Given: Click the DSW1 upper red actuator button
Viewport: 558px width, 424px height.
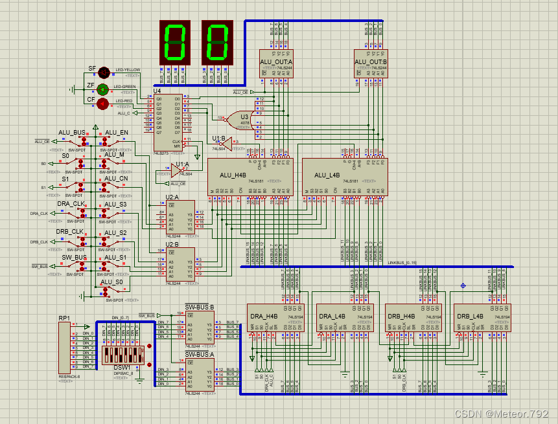Looking at the screenshot, I should (150, 346).
